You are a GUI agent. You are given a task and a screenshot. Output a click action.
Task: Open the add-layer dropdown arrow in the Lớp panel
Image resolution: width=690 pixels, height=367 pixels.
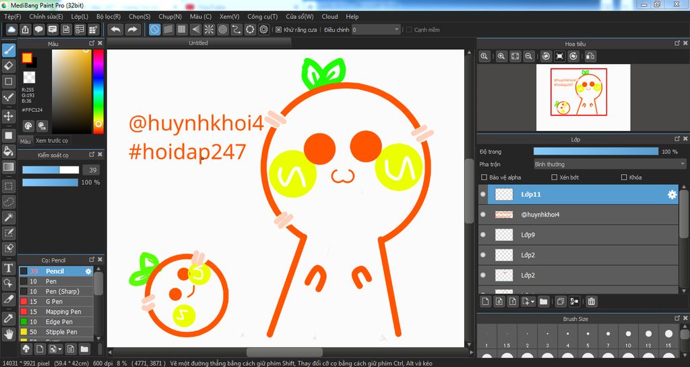click(x=533, y=302)
